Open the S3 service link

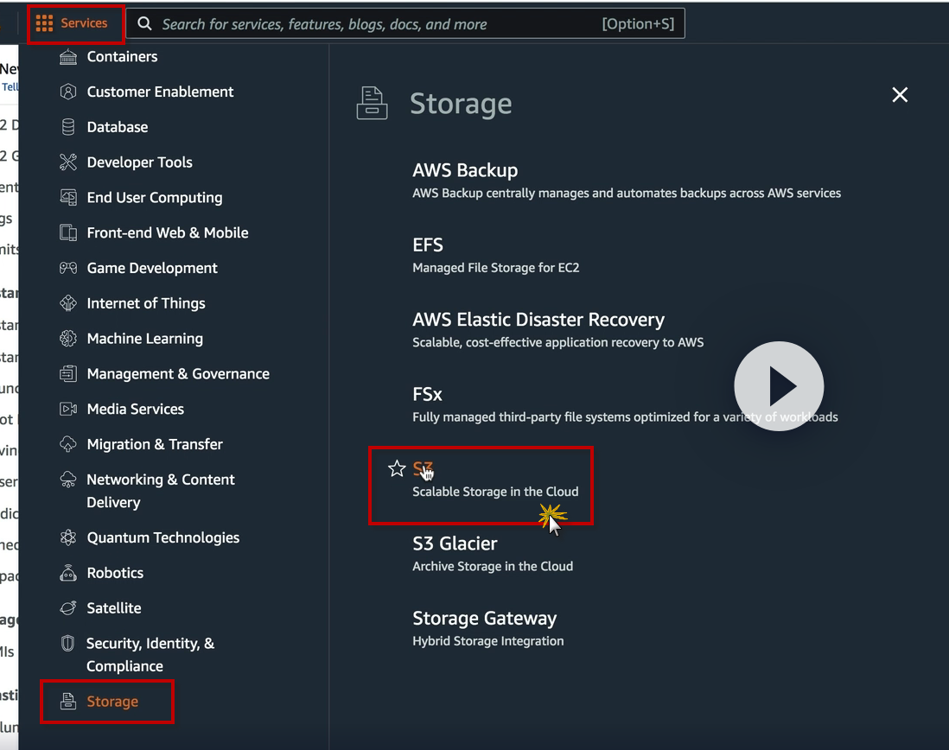coord(423,468)
